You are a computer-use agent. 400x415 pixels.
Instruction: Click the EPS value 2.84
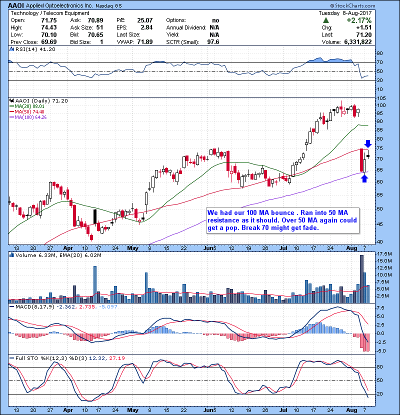coord(146,27)
